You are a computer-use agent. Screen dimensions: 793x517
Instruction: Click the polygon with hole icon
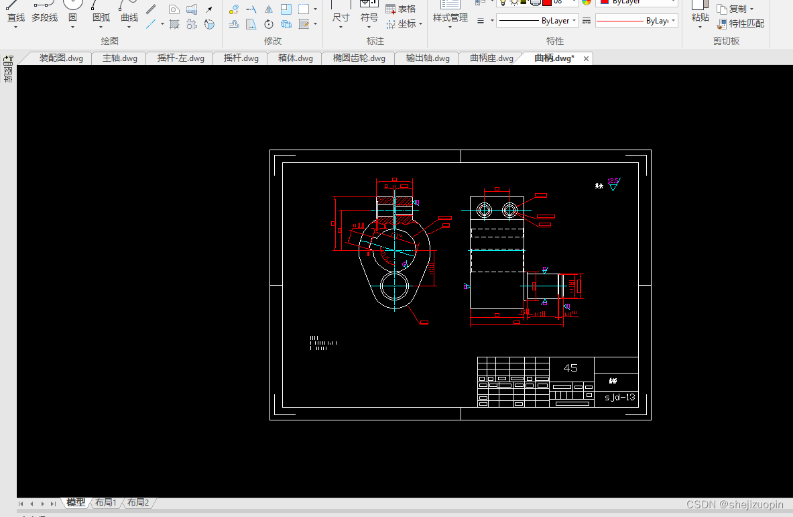point(174,9)
